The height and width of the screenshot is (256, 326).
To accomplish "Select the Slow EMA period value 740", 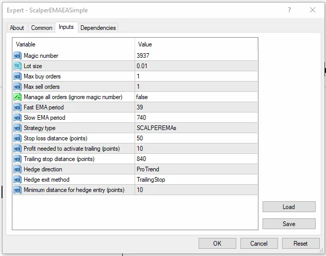I will tap(196, 118).
